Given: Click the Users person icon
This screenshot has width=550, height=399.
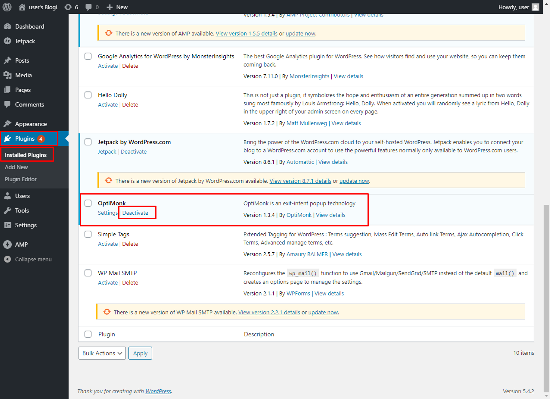Looking at the screenshot, I should pyautogui.click(x=8, y=196).
